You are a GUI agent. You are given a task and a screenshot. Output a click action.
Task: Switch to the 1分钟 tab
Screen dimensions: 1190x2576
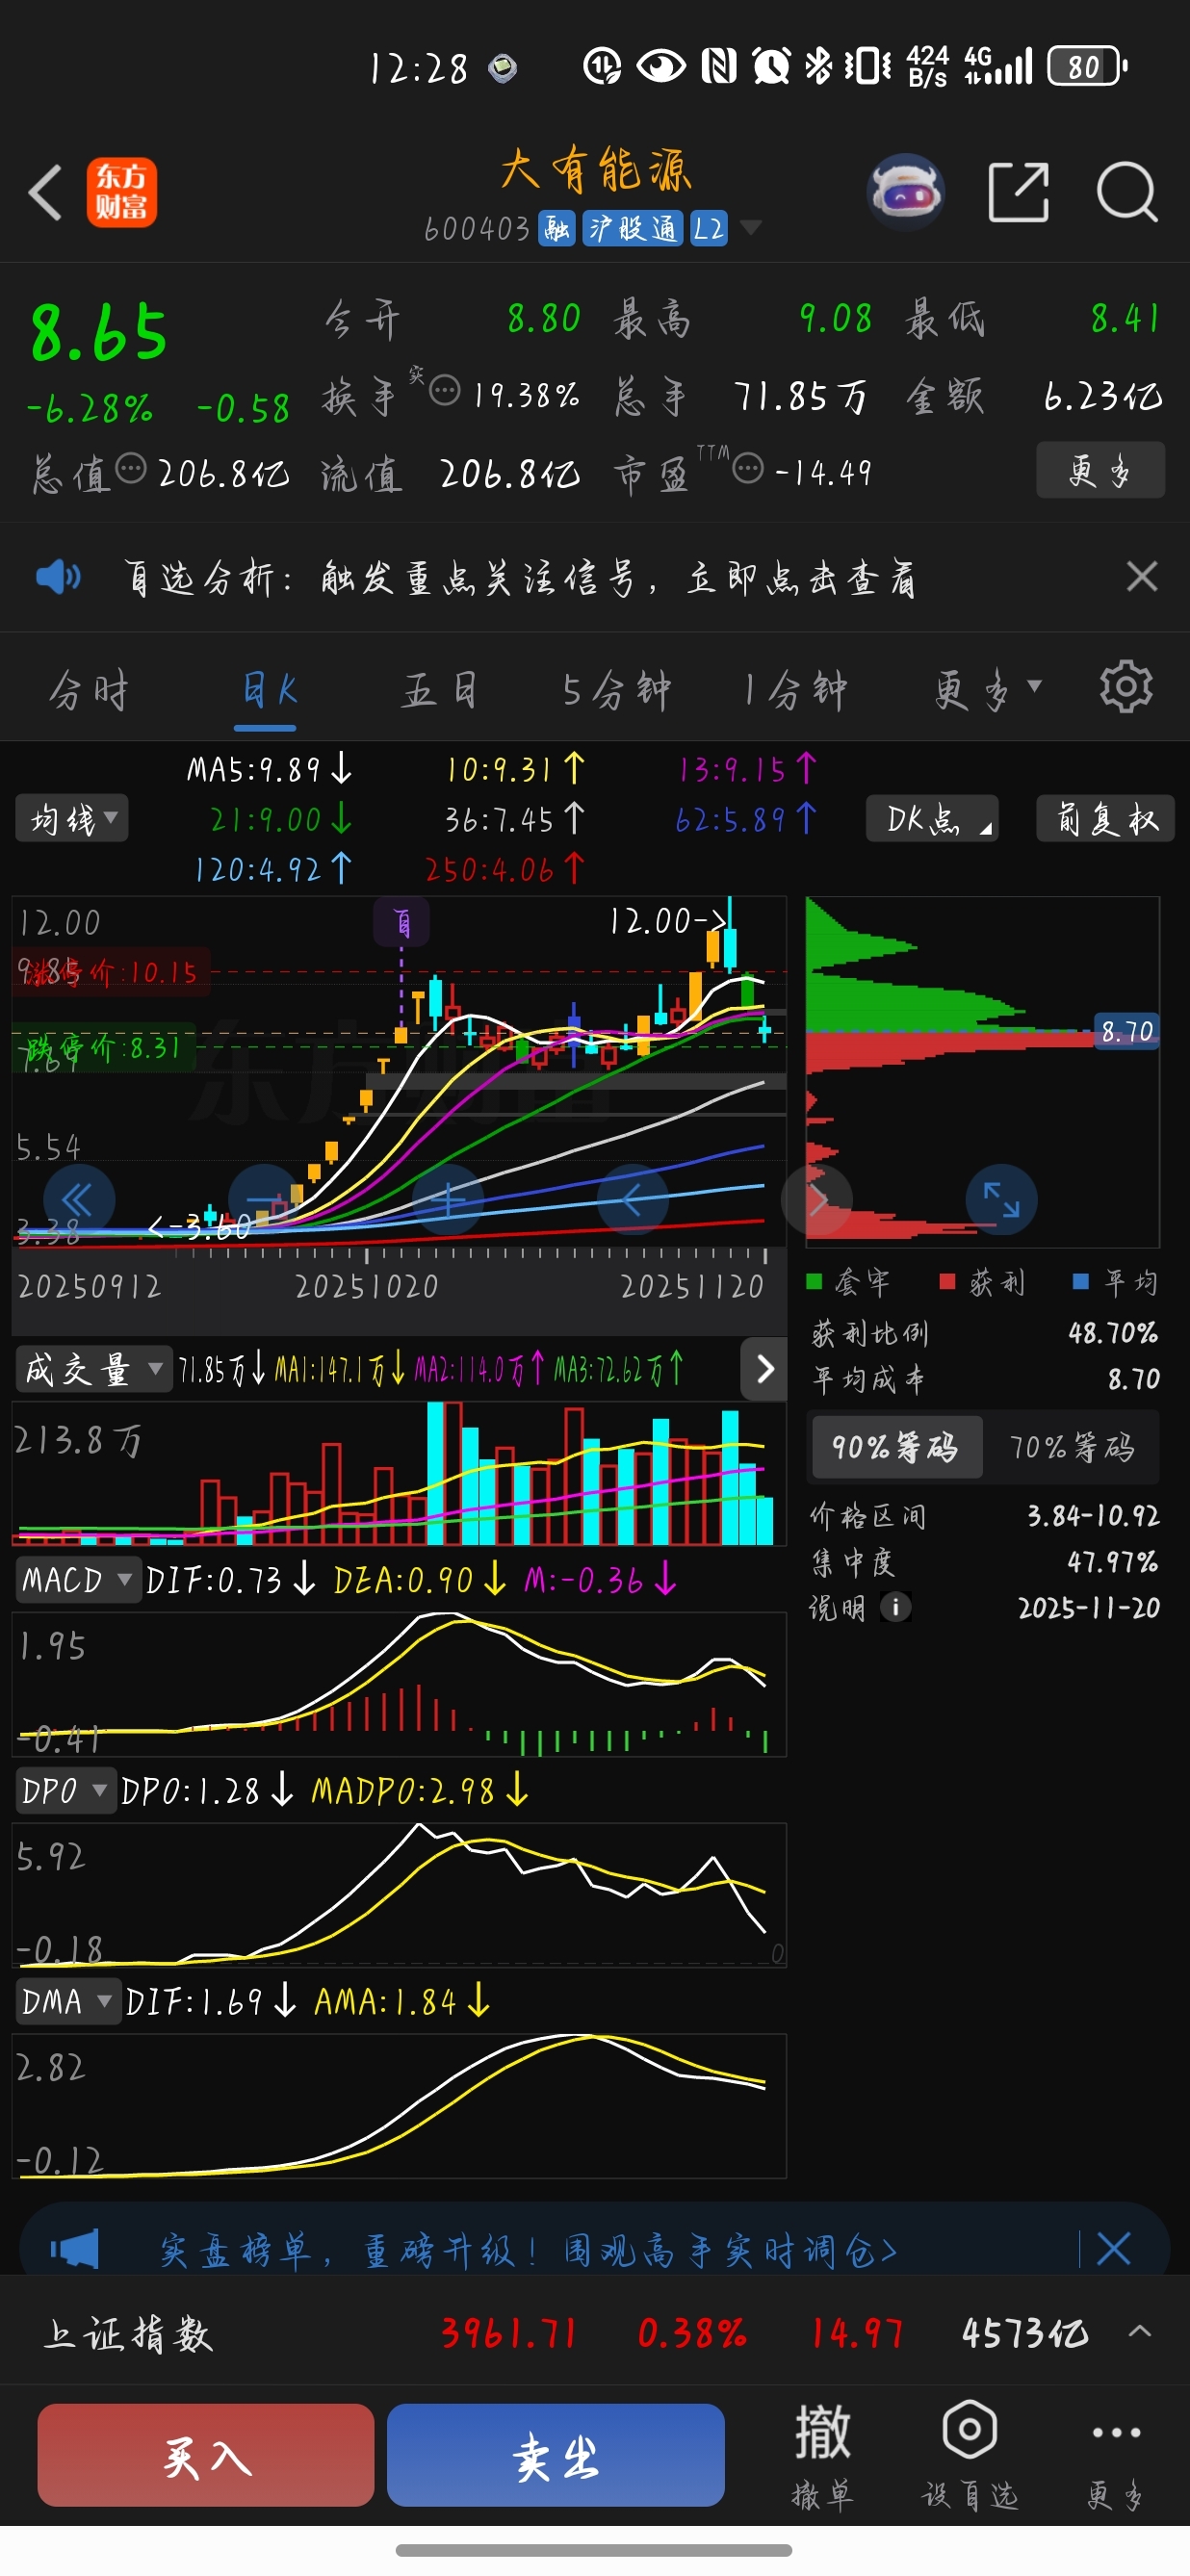(x=795, y=690)
